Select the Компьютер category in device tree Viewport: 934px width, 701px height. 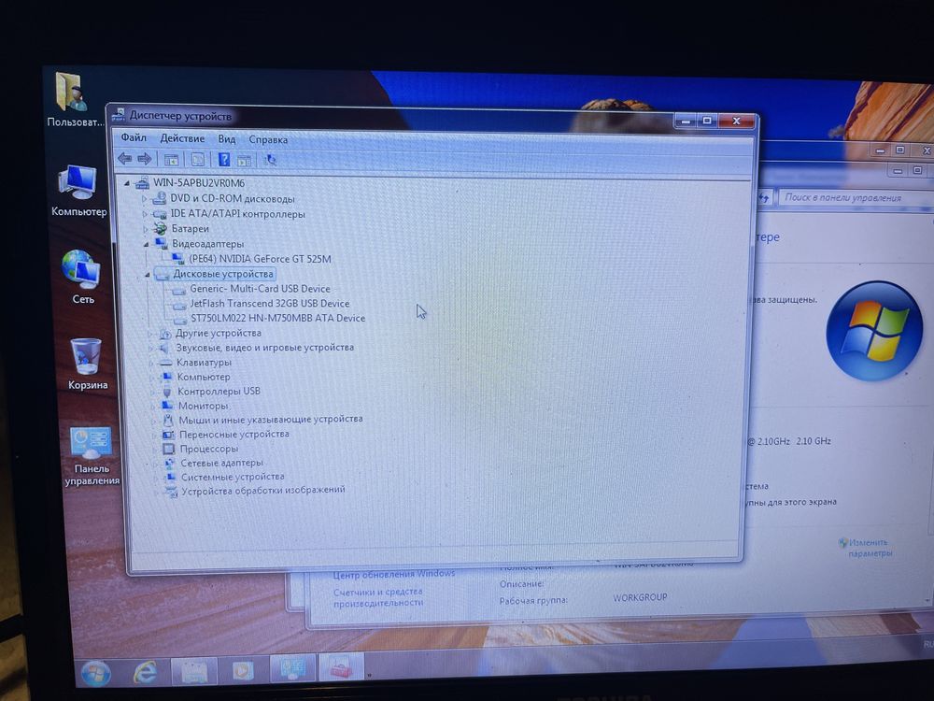click(x=203, y=377)
